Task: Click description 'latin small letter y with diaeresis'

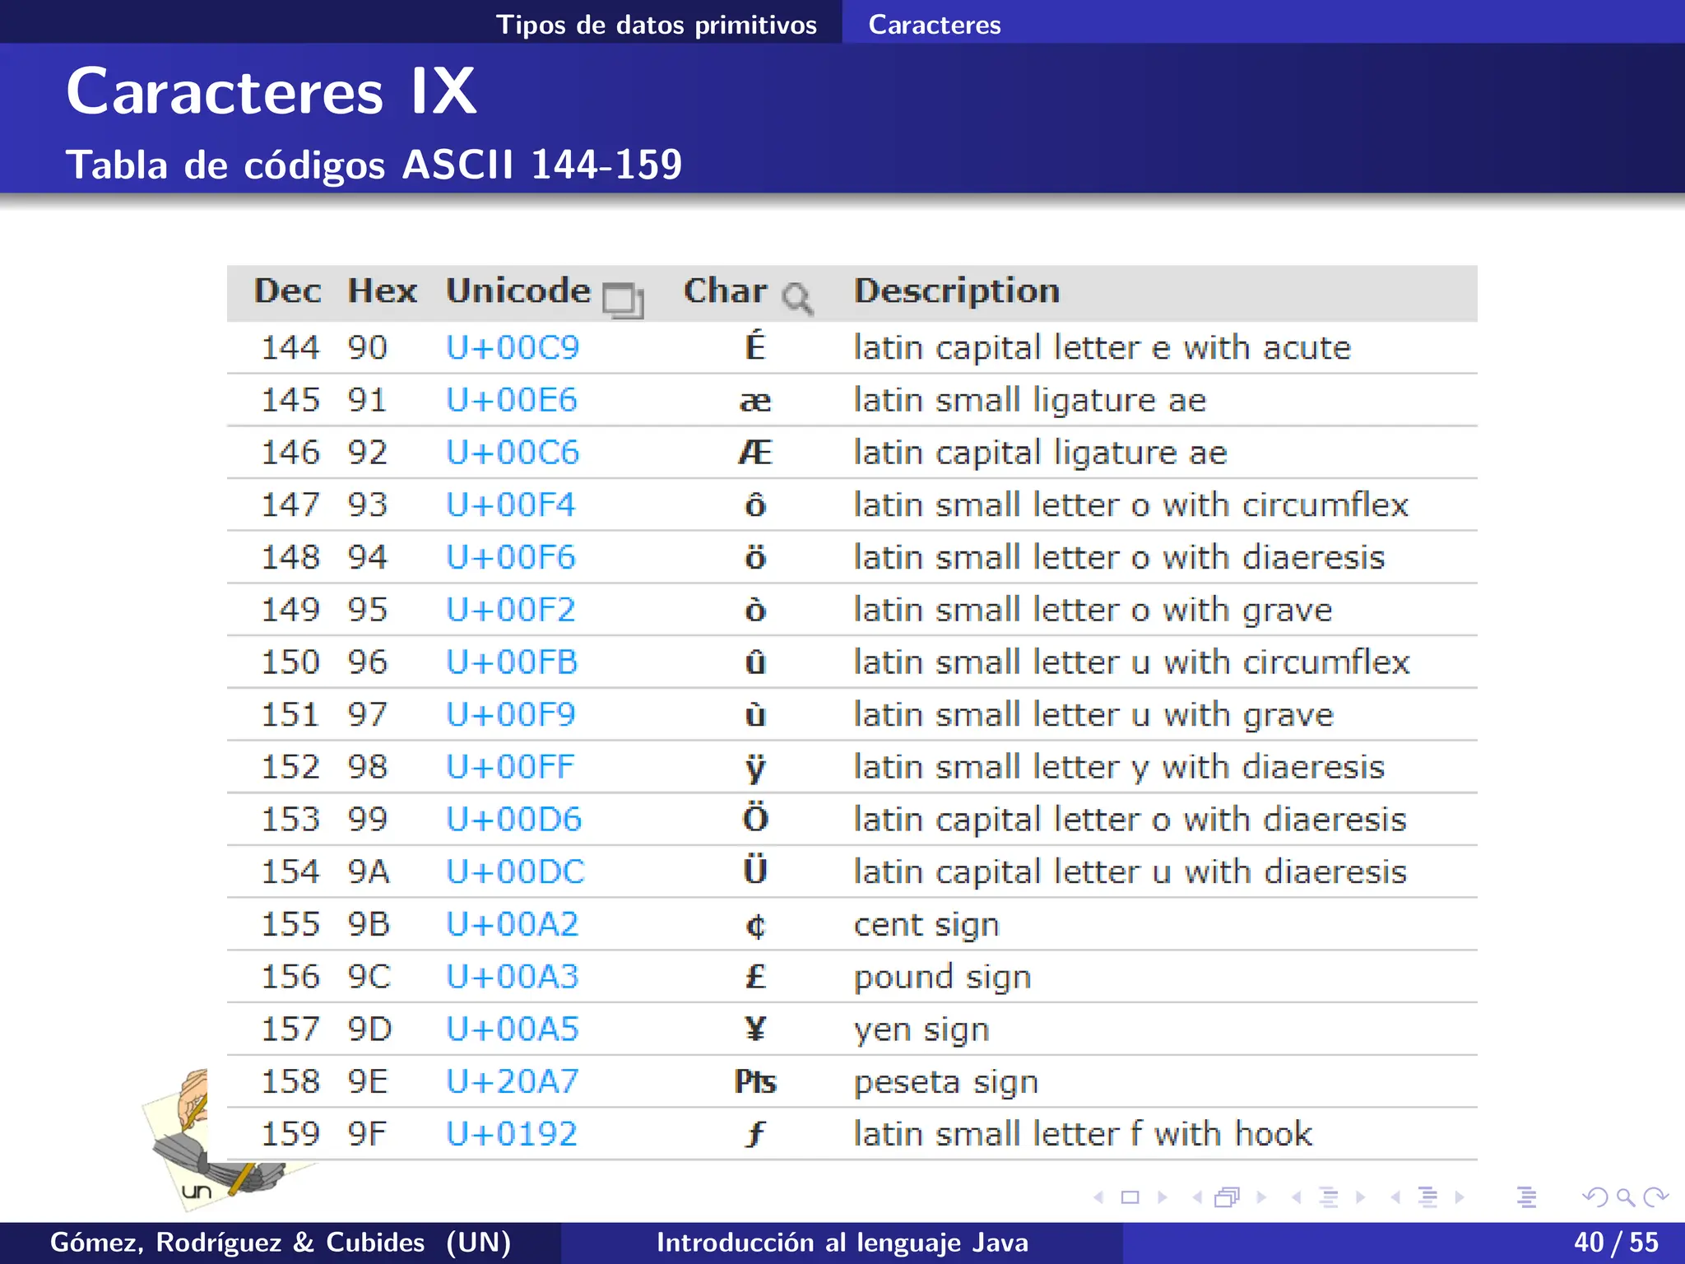Action: 1119,768
